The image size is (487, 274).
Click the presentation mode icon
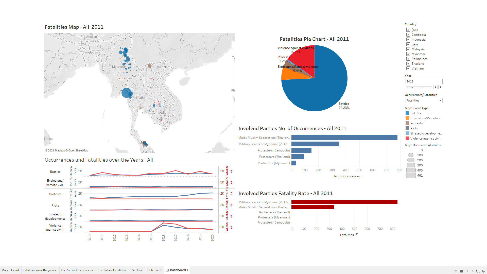(484, 271)
